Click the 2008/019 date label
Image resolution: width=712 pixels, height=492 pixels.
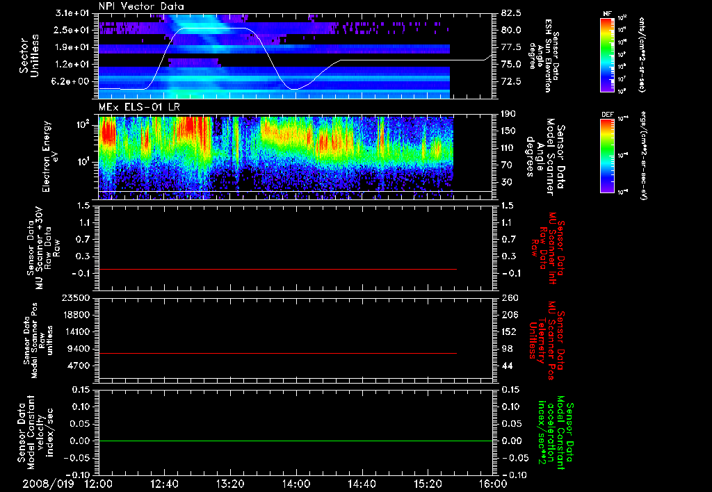click(x=48, y=484)
